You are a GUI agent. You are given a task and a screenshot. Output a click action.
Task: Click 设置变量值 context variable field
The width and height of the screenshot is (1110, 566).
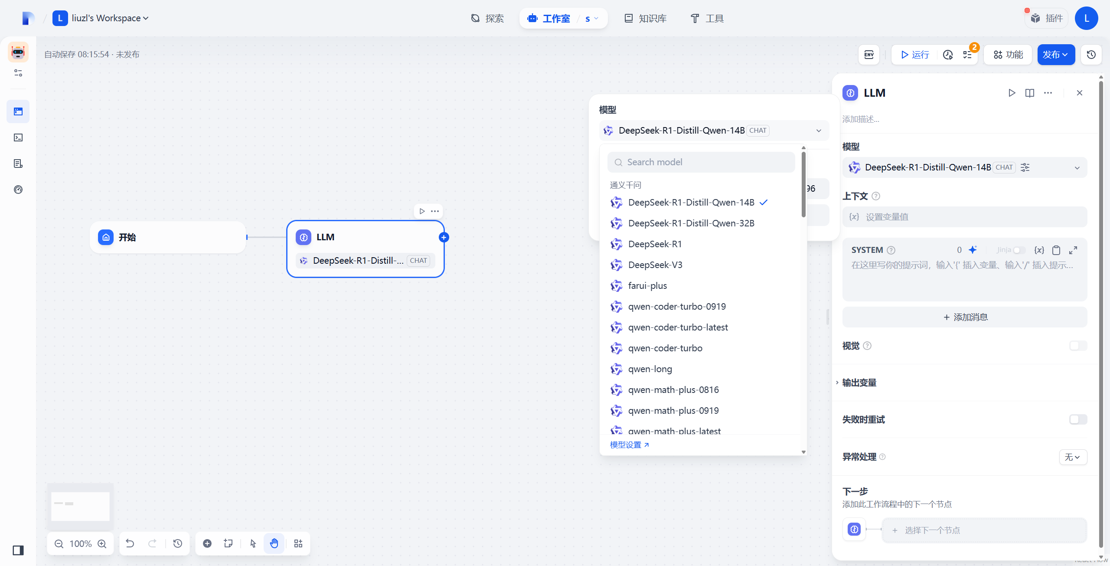pos(965,217)
